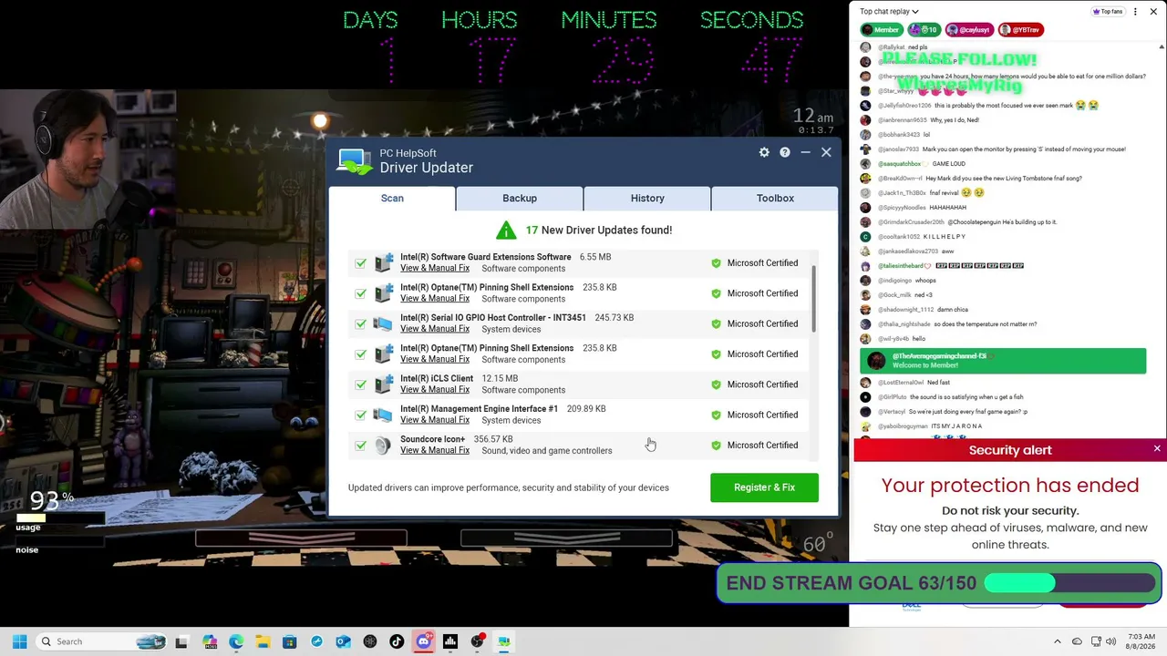Viewport: 1167px width, 656px height.
Task: View & Manual Fix for Serial IO GPIO Controller
Action: 435,329
